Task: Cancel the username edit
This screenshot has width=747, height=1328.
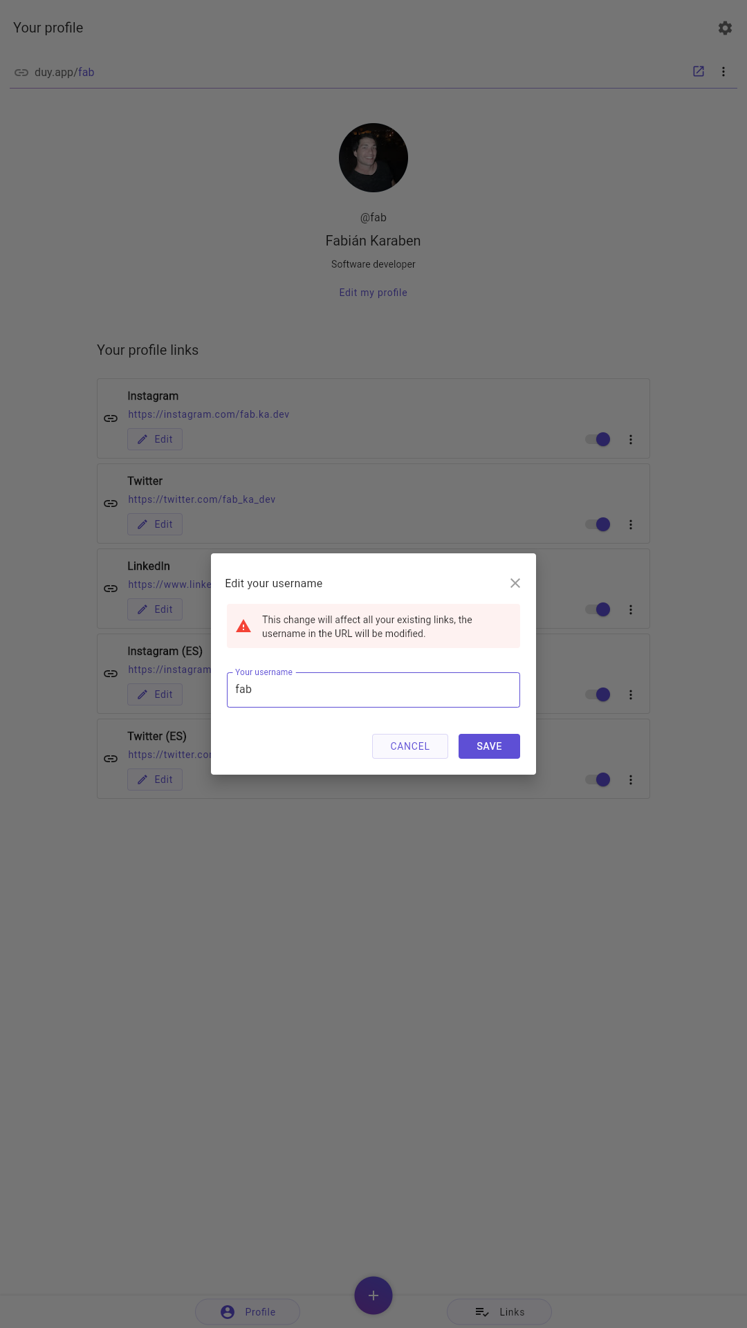Action: (410, 746)
